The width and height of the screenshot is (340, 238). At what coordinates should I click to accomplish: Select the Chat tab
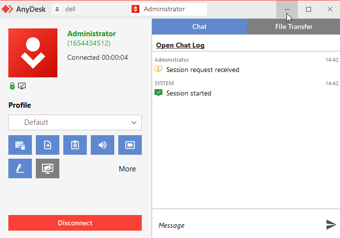199,26
